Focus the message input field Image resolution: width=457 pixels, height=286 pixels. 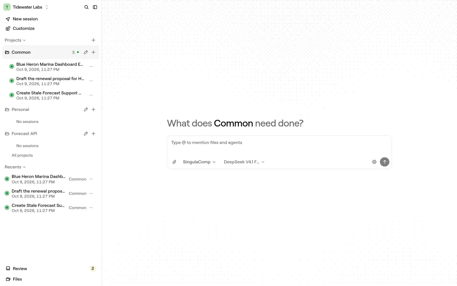point(279,143)
